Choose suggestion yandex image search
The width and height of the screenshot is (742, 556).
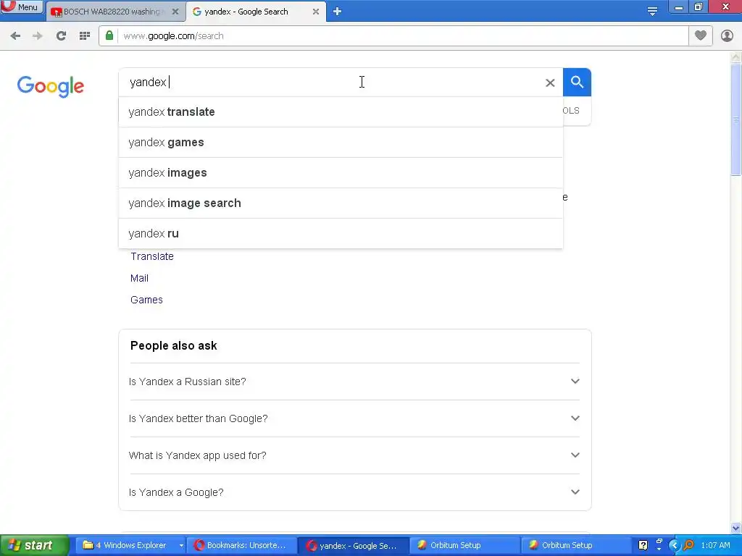tap(341, 203)
